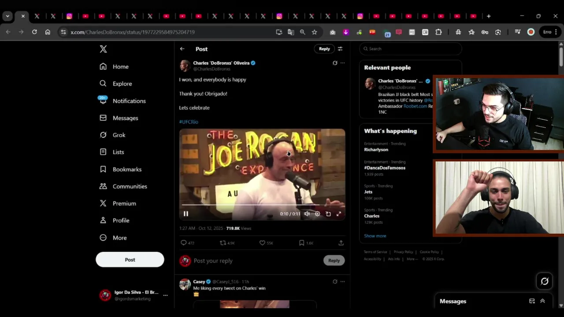Click the address bar URL
This screenshot has height=317, width=564.
click(133, 32)
